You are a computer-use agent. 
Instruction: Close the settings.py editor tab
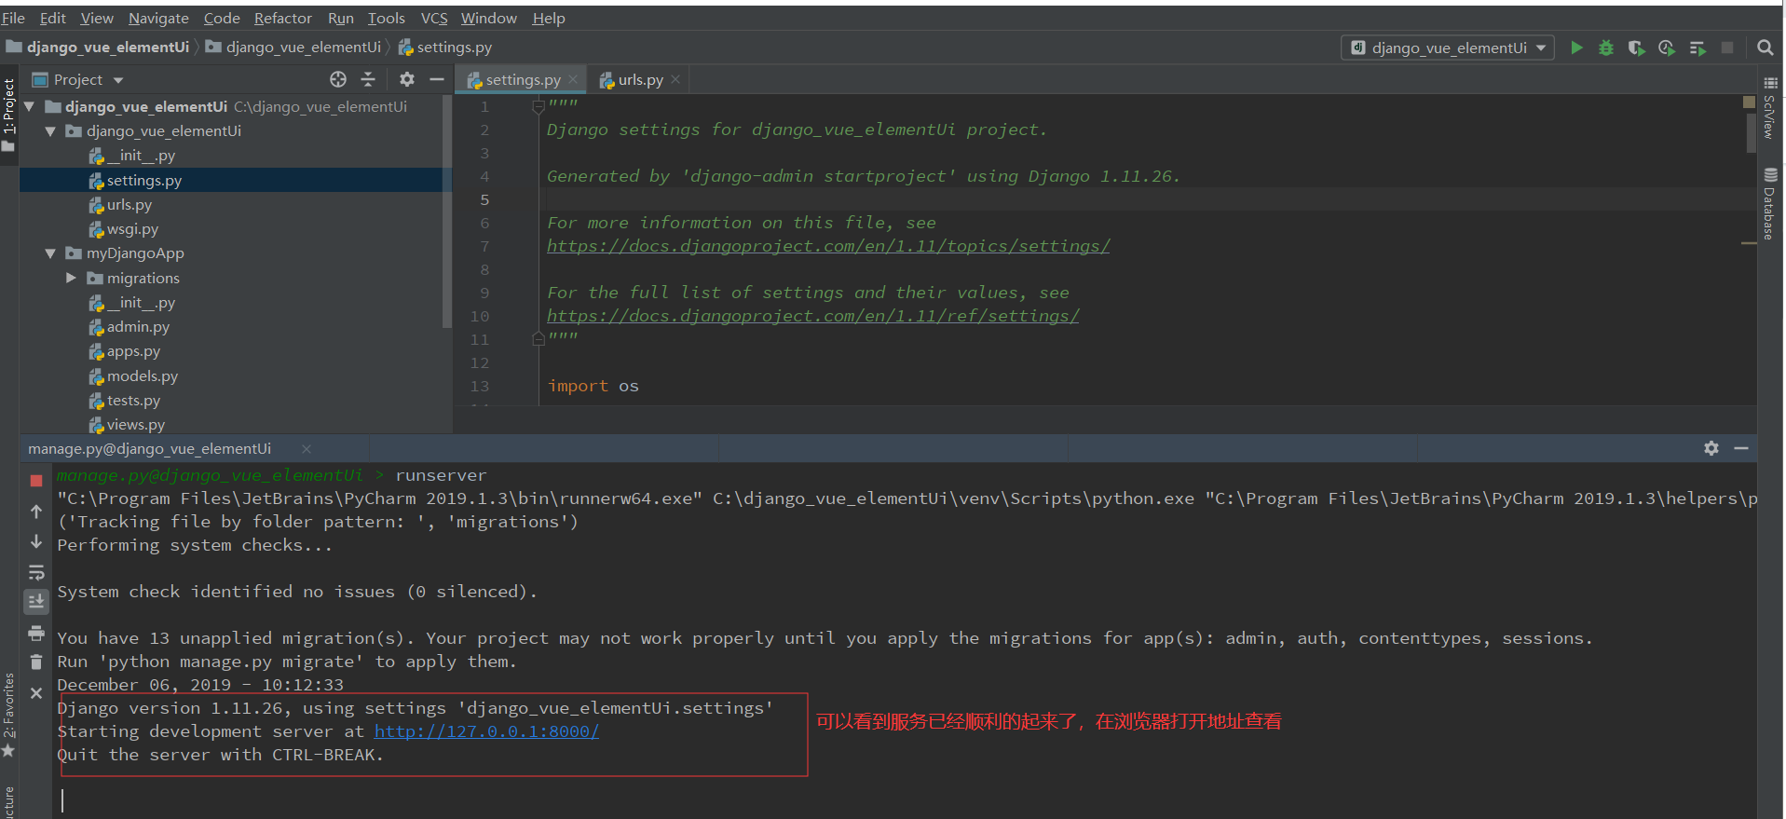[x=573, y=79]
